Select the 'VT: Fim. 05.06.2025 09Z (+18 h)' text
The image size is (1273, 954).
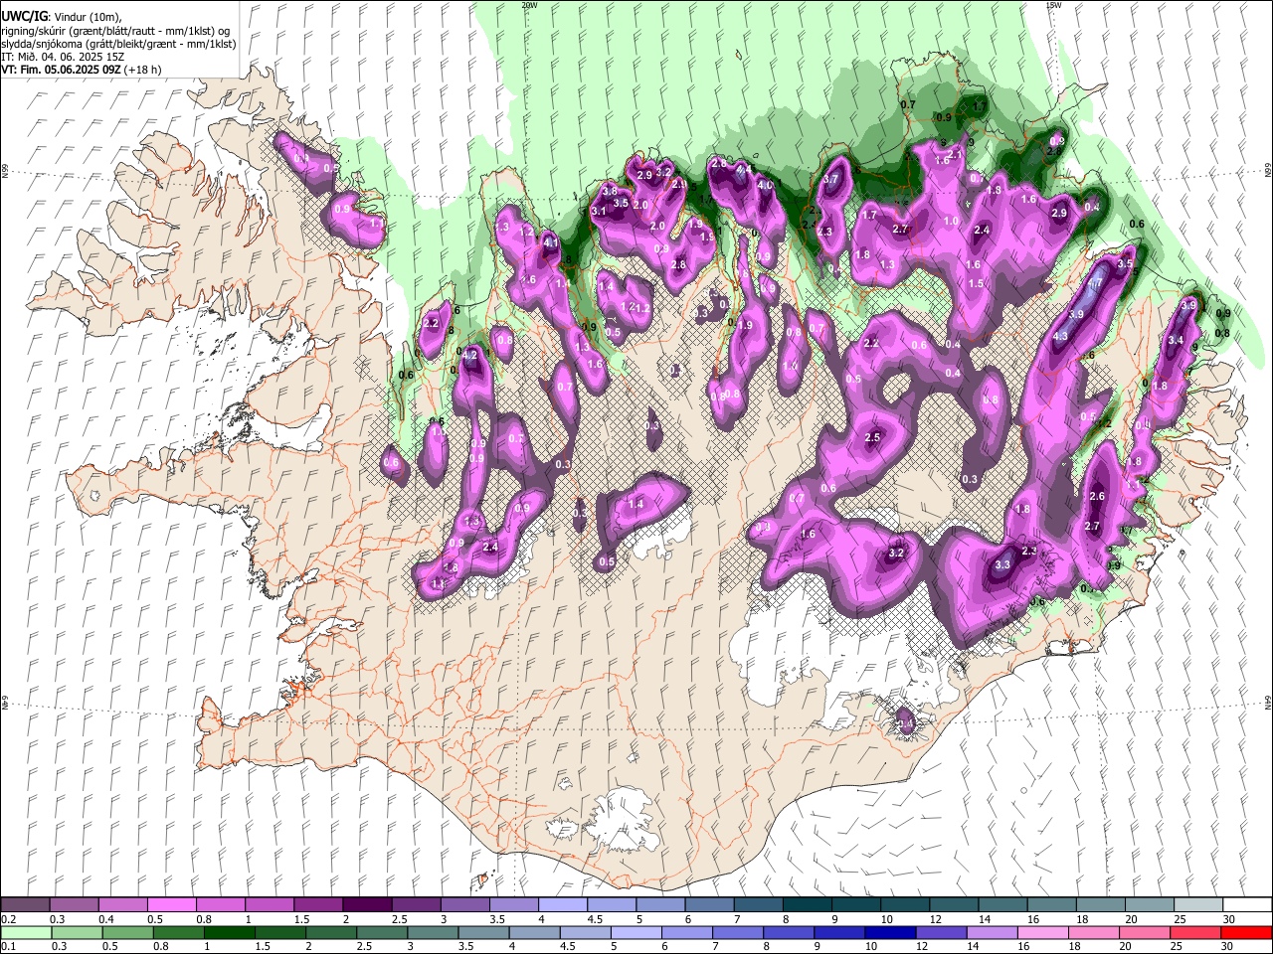[x=82, y=70]
